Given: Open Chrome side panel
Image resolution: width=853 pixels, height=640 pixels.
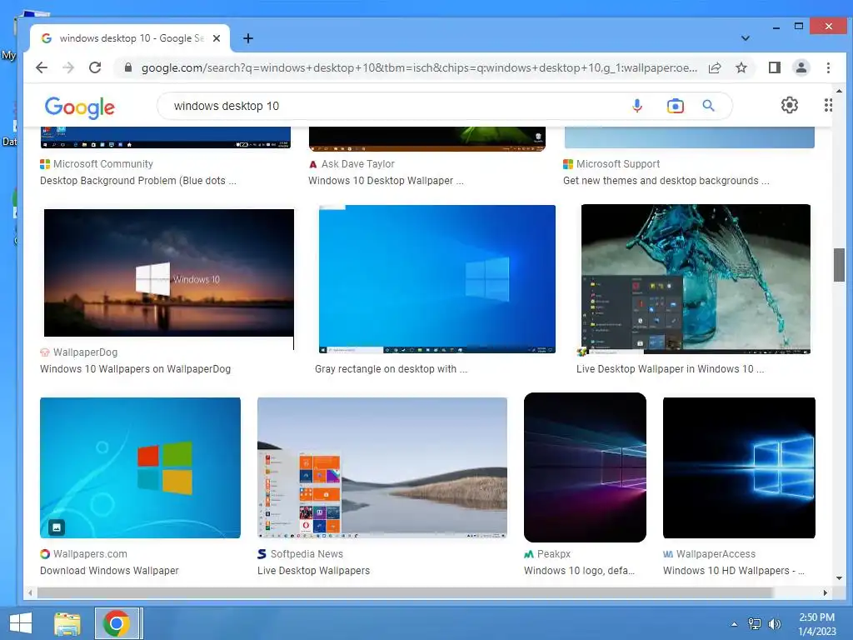Looking at the screenshot, I should [774, 67].
